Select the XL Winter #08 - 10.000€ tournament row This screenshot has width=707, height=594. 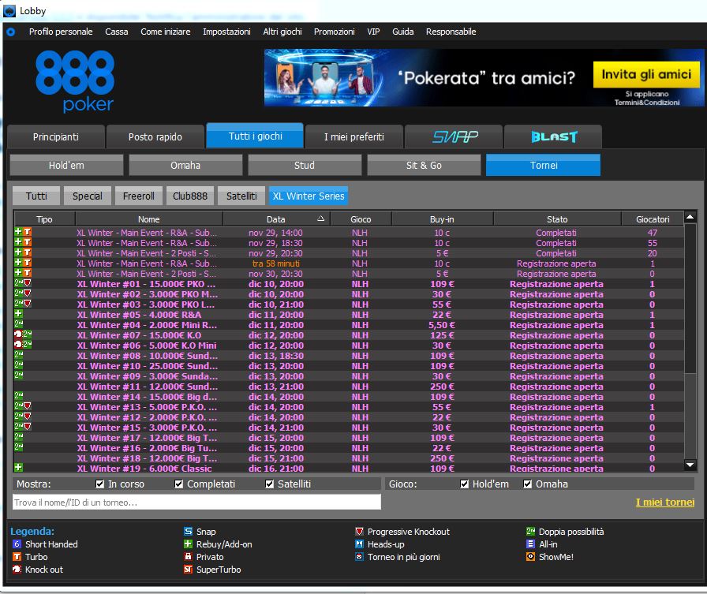(x=349, y=356)
